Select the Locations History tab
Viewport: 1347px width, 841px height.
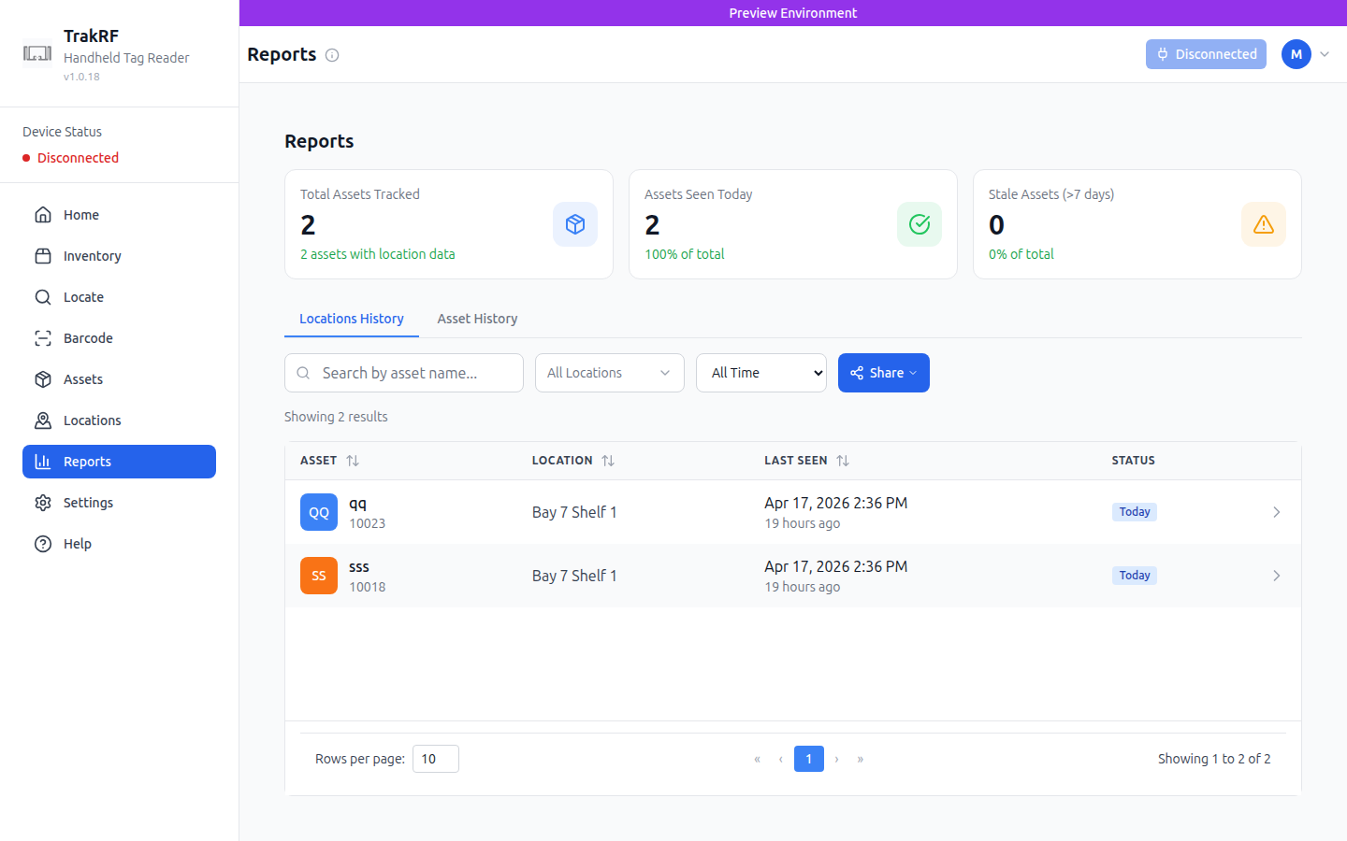tap(352, 319)
